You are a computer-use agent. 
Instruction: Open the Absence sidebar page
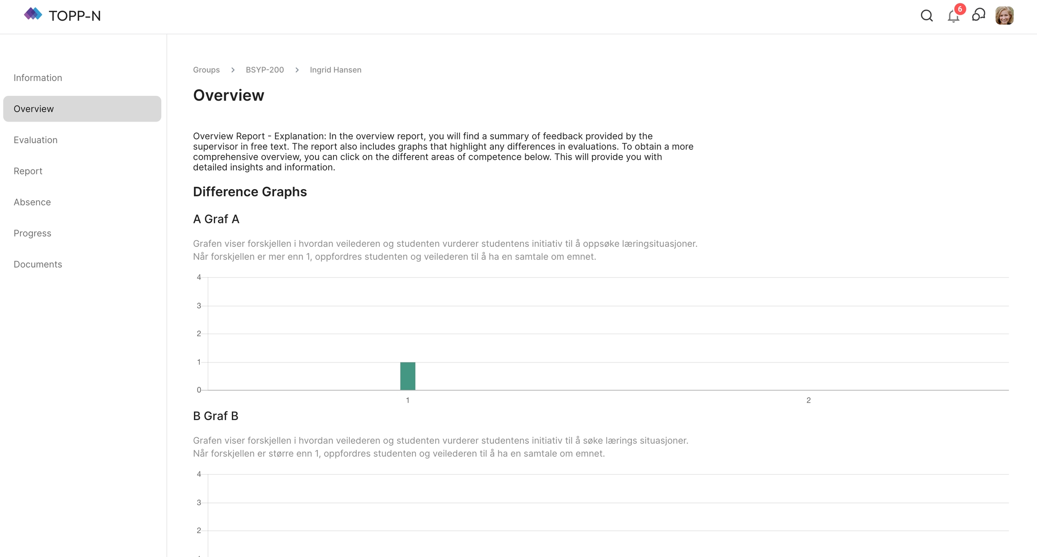tap(32, 202)
